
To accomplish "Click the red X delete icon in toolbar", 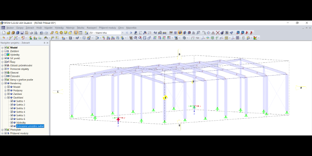I will pyautogui.click(x=218, y=33).
